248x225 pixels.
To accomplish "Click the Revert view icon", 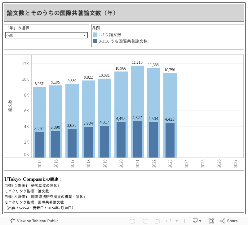I will tap(157, 221).
